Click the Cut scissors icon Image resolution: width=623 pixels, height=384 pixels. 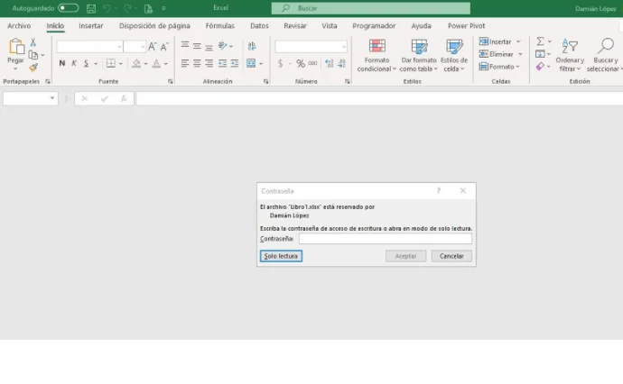pos(33,42)
